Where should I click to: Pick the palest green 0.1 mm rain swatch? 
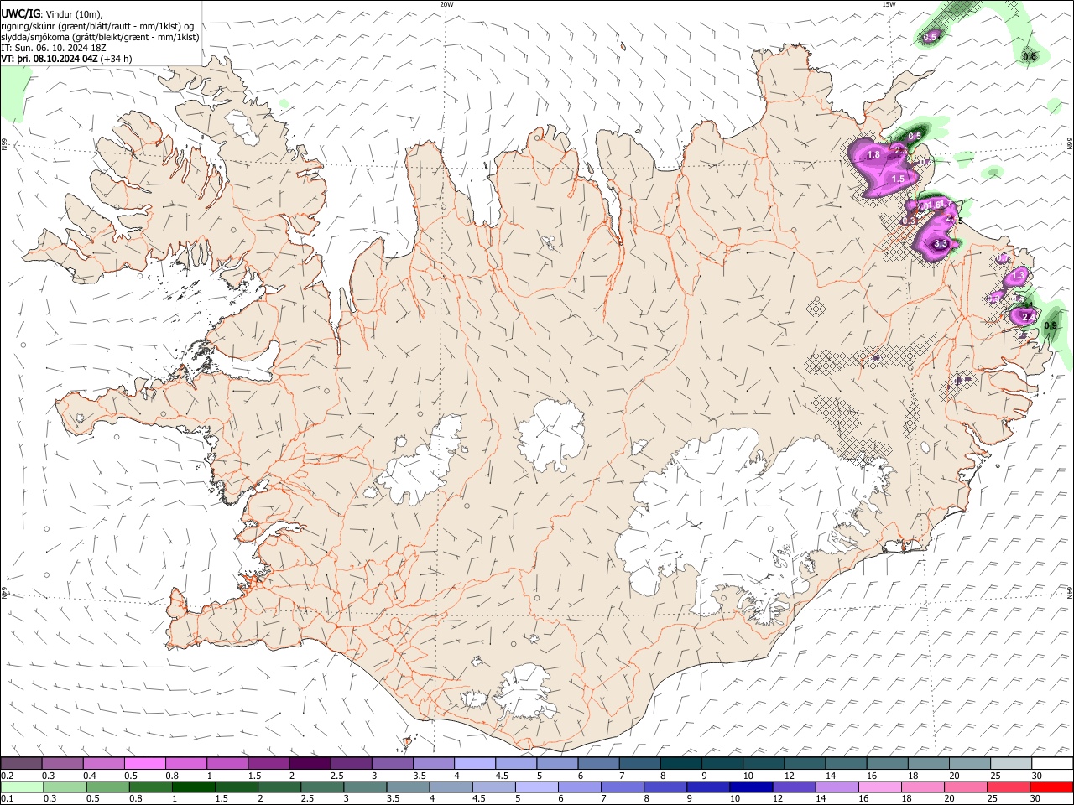point(22,787)
